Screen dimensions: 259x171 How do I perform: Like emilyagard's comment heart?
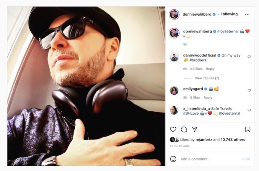click(x=249, y=90)
